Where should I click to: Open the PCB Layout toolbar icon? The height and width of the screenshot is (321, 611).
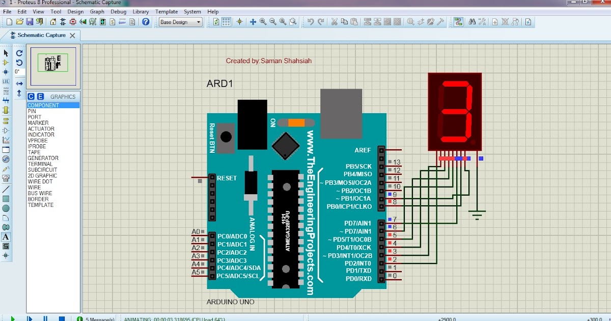[73, 22]
